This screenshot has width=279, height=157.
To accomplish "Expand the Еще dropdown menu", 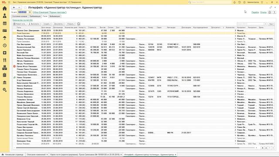I will 271,24.
